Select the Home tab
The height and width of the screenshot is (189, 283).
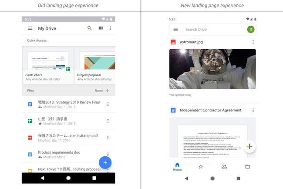tap(177, 167)
